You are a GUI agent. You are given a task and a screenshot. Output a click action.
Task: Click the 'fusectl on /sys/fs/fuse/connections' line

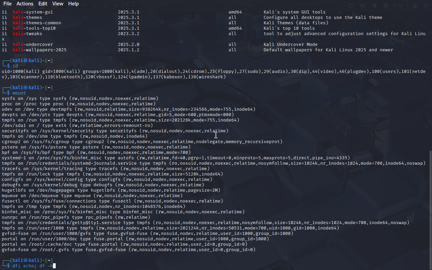click(112, 201)
